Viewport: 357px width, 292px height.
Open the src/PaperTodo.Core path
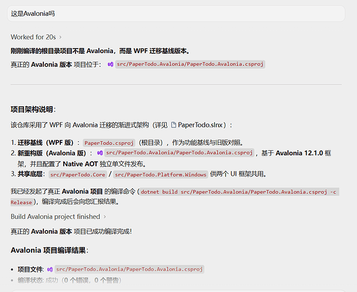(78, 175)
